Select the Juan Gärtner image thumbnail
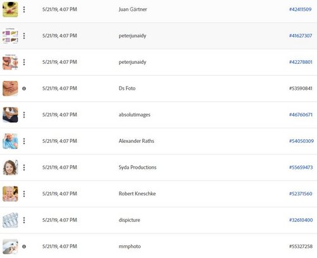 pyautogui.click(x=10, y=9)
